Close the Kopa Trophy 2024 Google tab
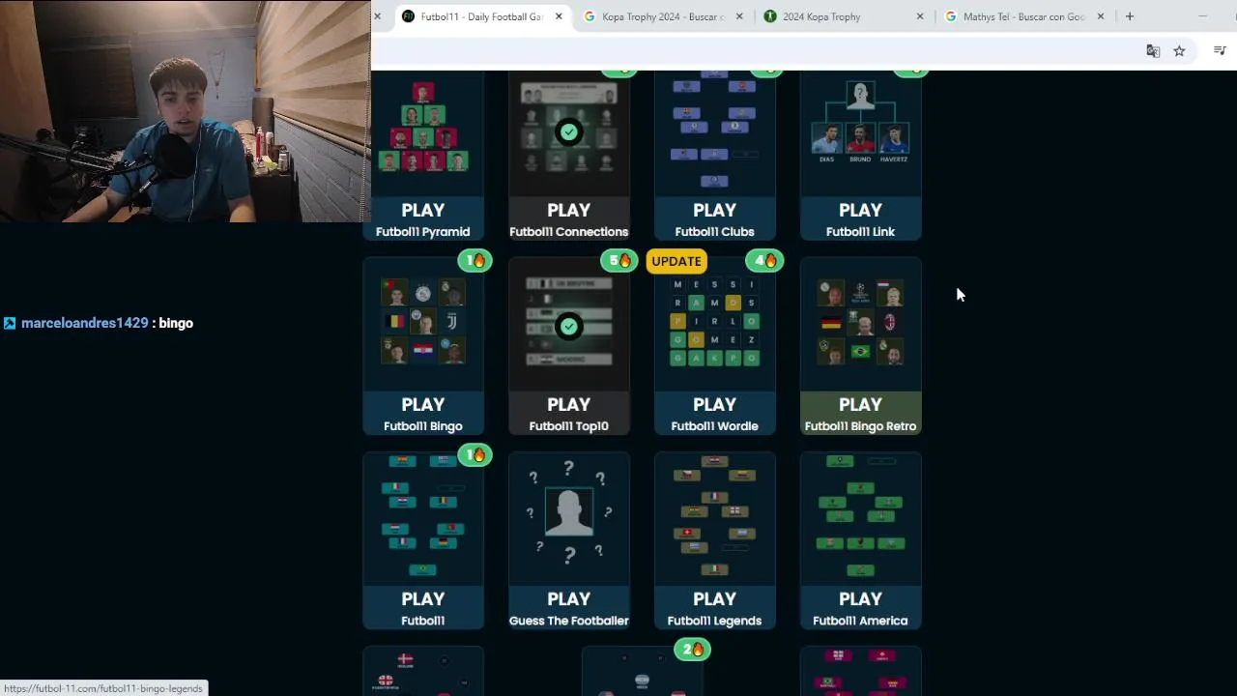 tap(739, 16)
